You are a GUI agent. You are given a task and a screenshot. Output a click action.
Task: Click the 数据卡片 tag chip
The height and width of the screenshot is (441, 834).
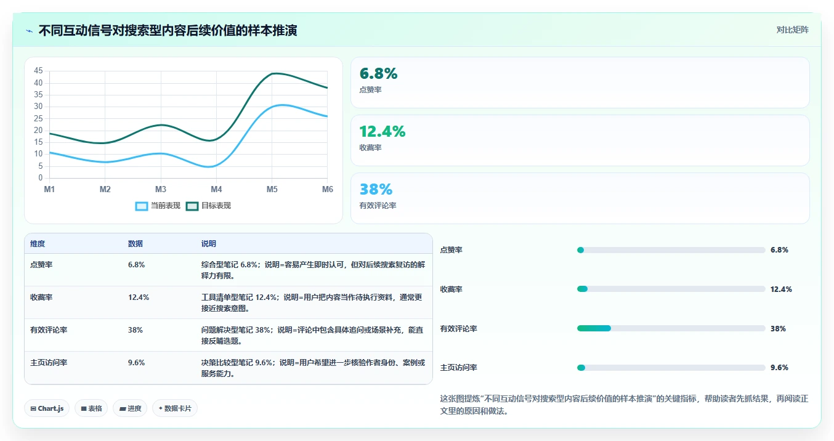[175, 408]
